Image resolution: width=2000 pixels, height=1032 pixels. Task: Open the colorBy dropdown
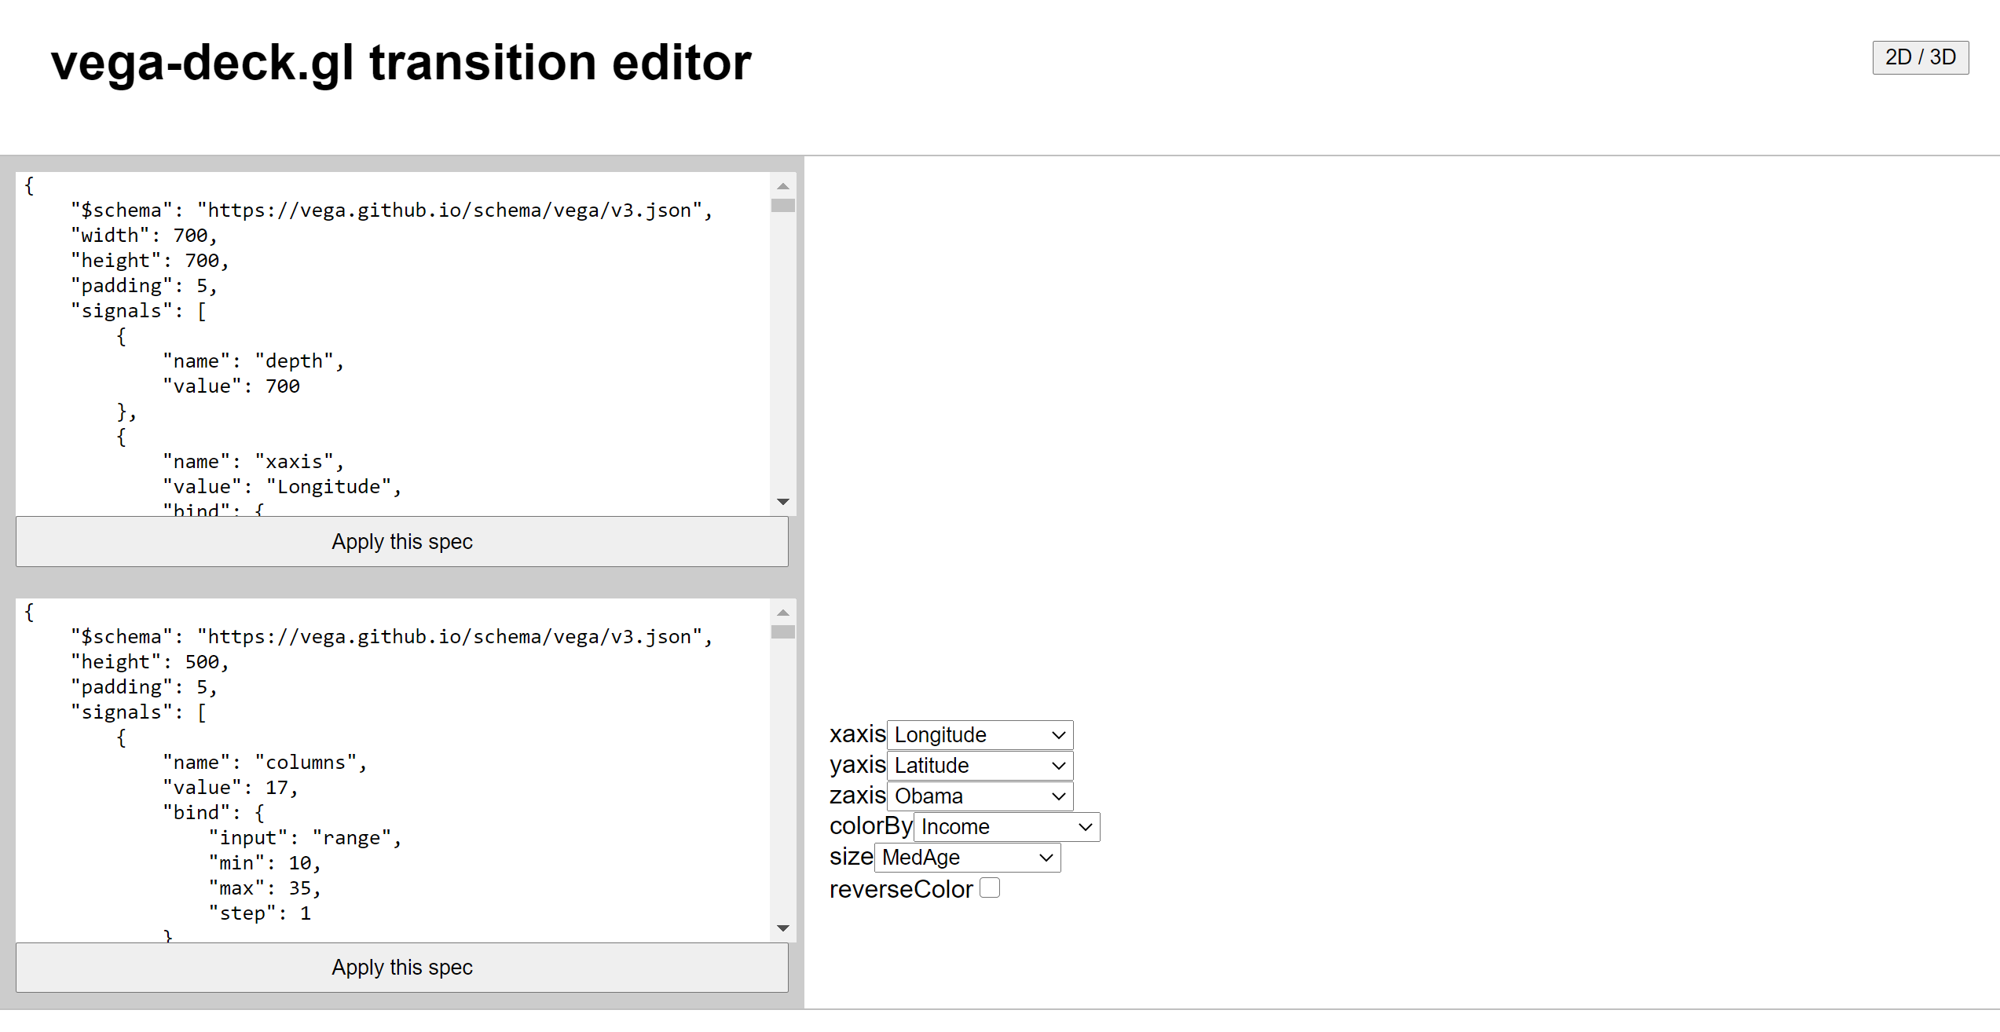[x=1006, y=826]
